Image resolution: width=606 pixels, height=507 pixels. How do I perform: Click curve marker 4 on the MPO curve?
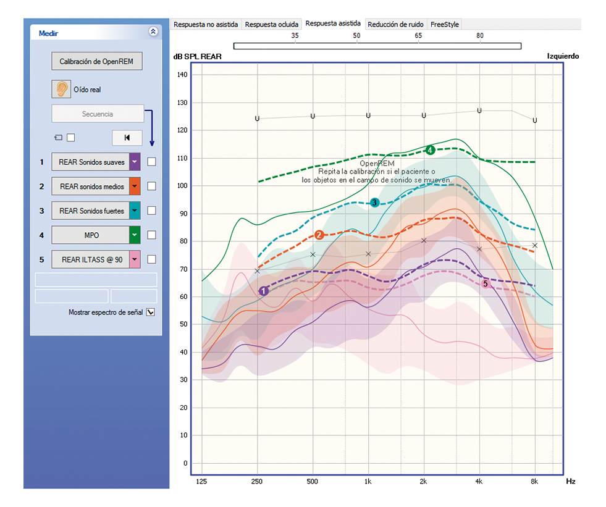(x=430, y=150)
